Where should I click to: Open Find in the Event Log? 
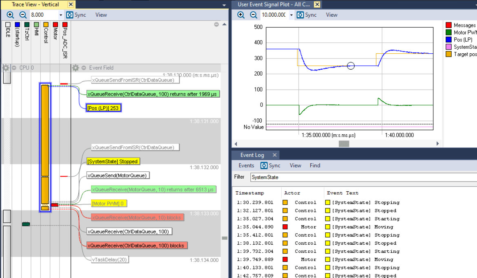315,165
